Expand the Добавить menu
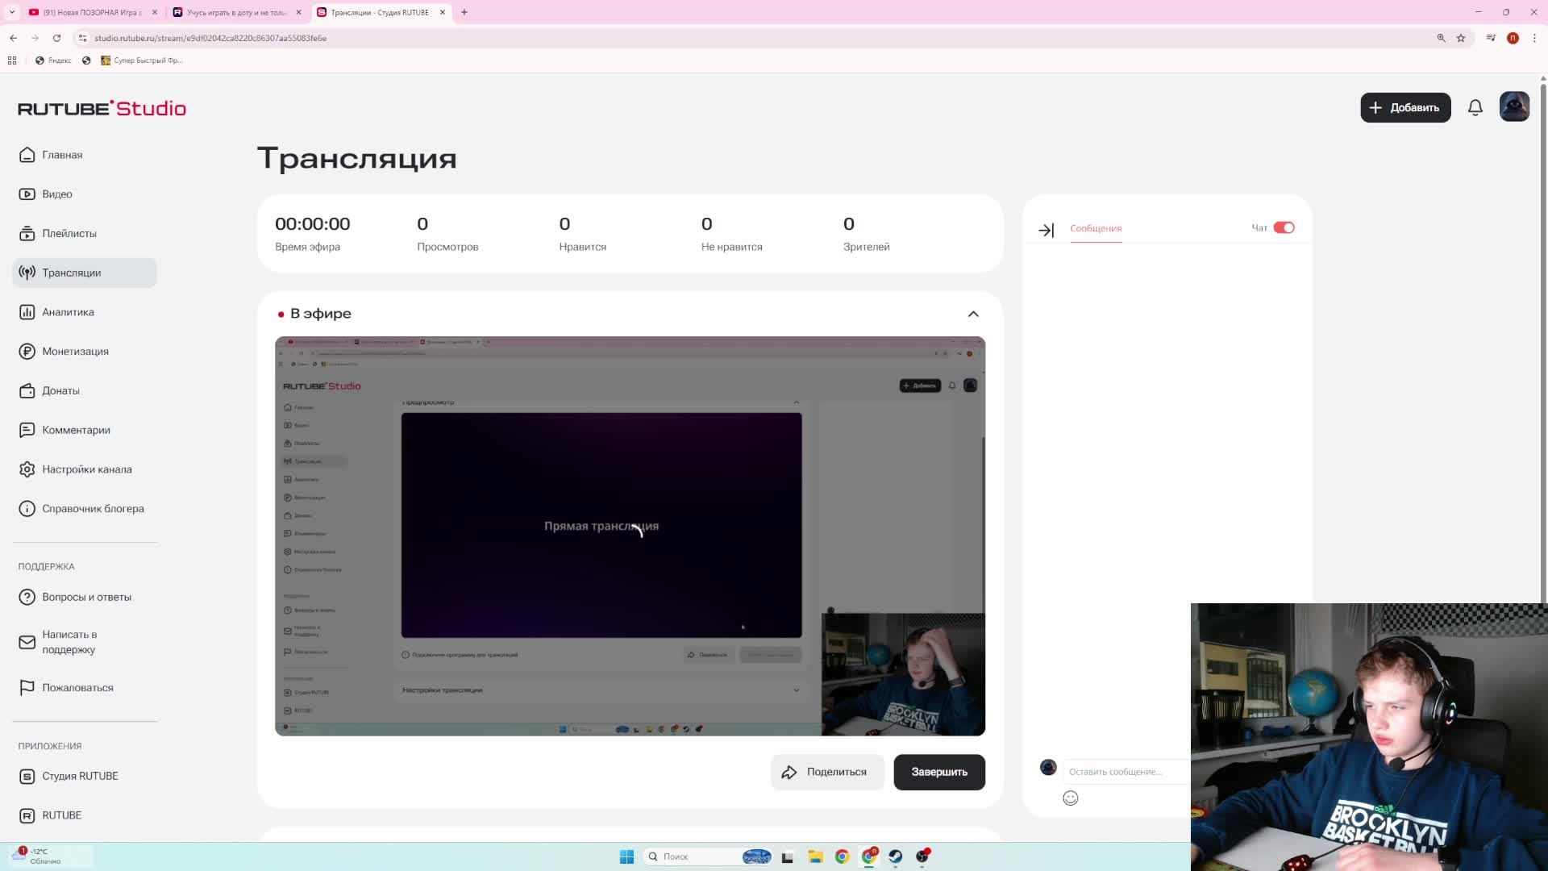 1405,107
